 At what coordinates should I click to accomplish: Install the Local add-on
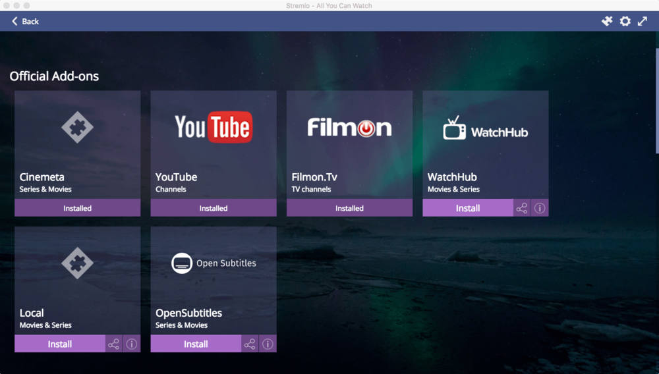(60, 344)
